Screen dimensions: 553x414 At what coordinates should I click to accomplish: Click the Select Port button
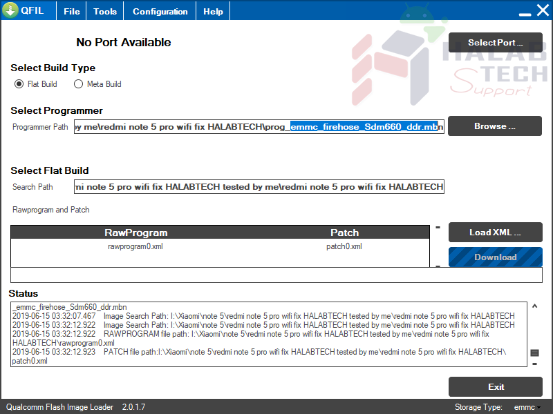pos(495,43)
